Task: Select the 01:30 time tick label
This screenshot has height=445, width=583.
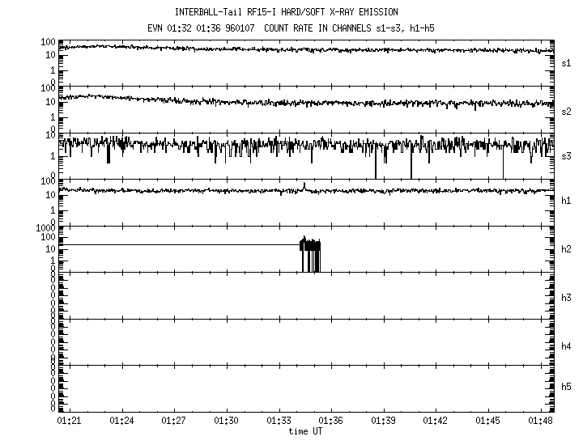Action: click(x=227, y=422)
